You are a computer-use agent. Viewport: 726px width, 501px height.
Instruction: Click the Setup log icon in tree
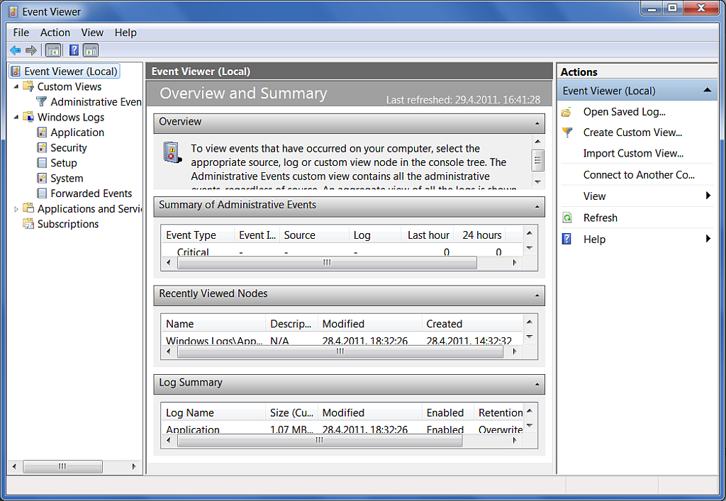(42, 163)
